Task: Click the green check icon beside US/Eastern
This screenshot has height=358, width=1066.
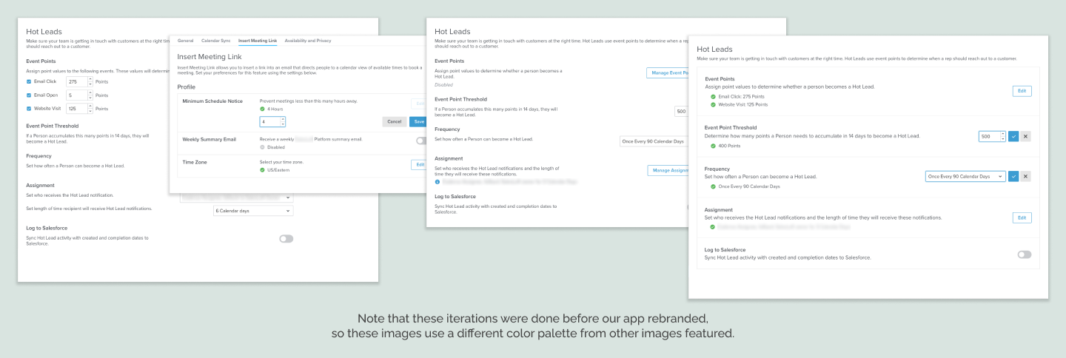Action: pos(263,170)
